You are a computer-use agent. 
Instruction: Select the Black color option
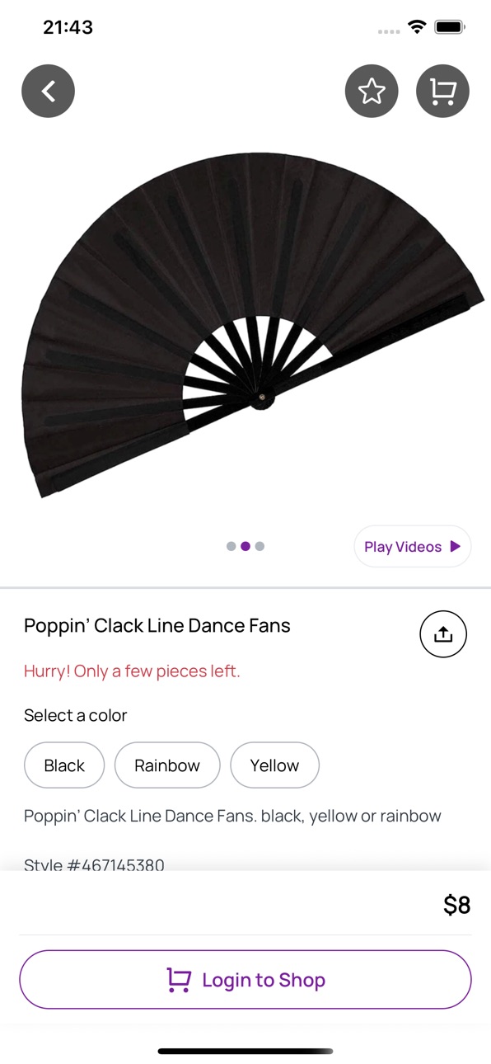pos(64,765)
